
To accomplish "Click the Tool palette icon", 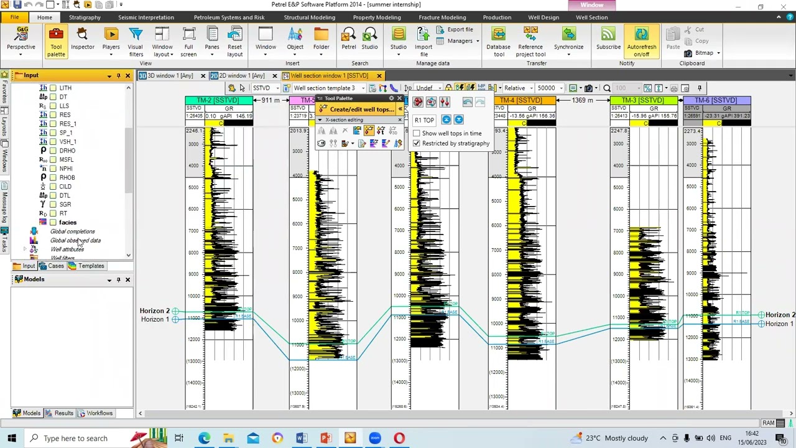I will pyautogui.click(x=56, y=41).
